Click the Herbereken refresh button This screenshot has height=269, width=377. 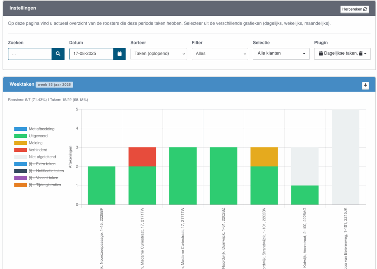(354, 9)
